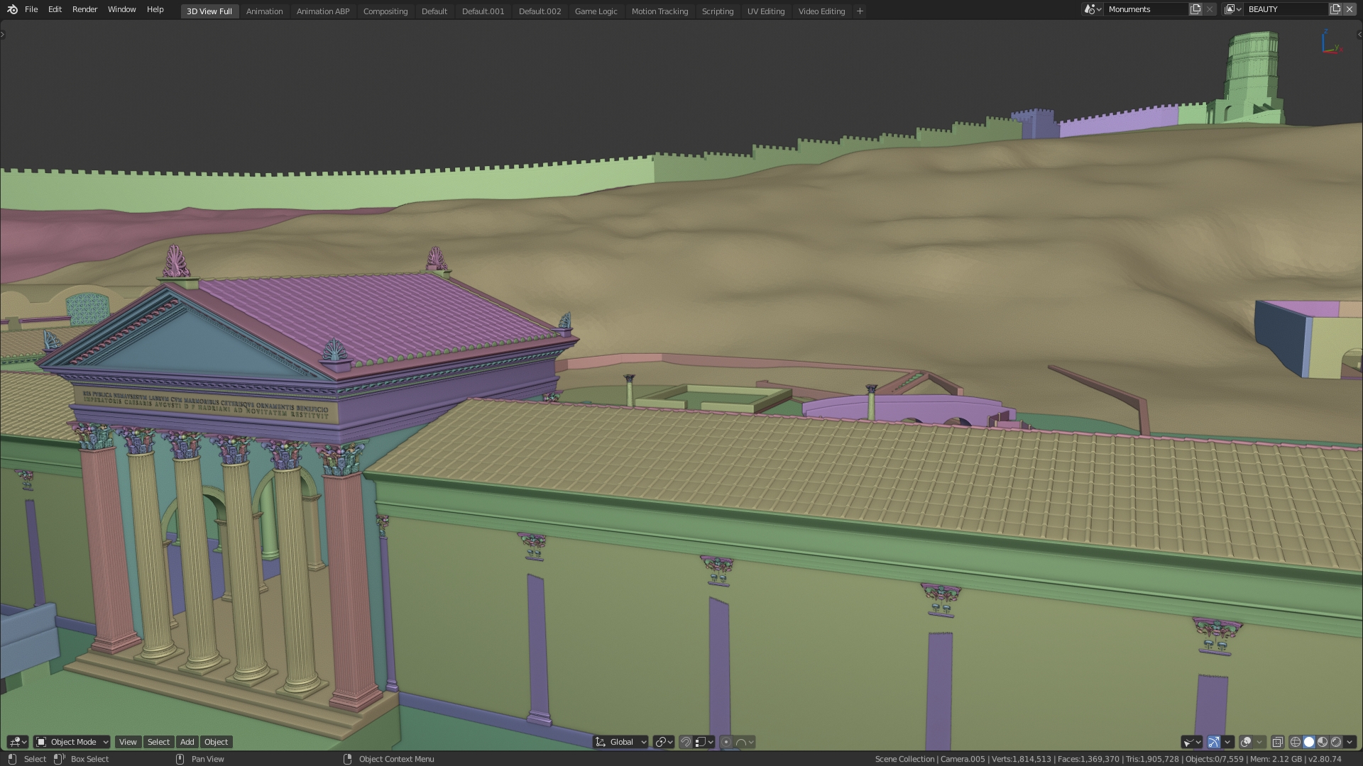Click the Add View Layer icon
1363x766 pixels.
tap(1335, 9)
